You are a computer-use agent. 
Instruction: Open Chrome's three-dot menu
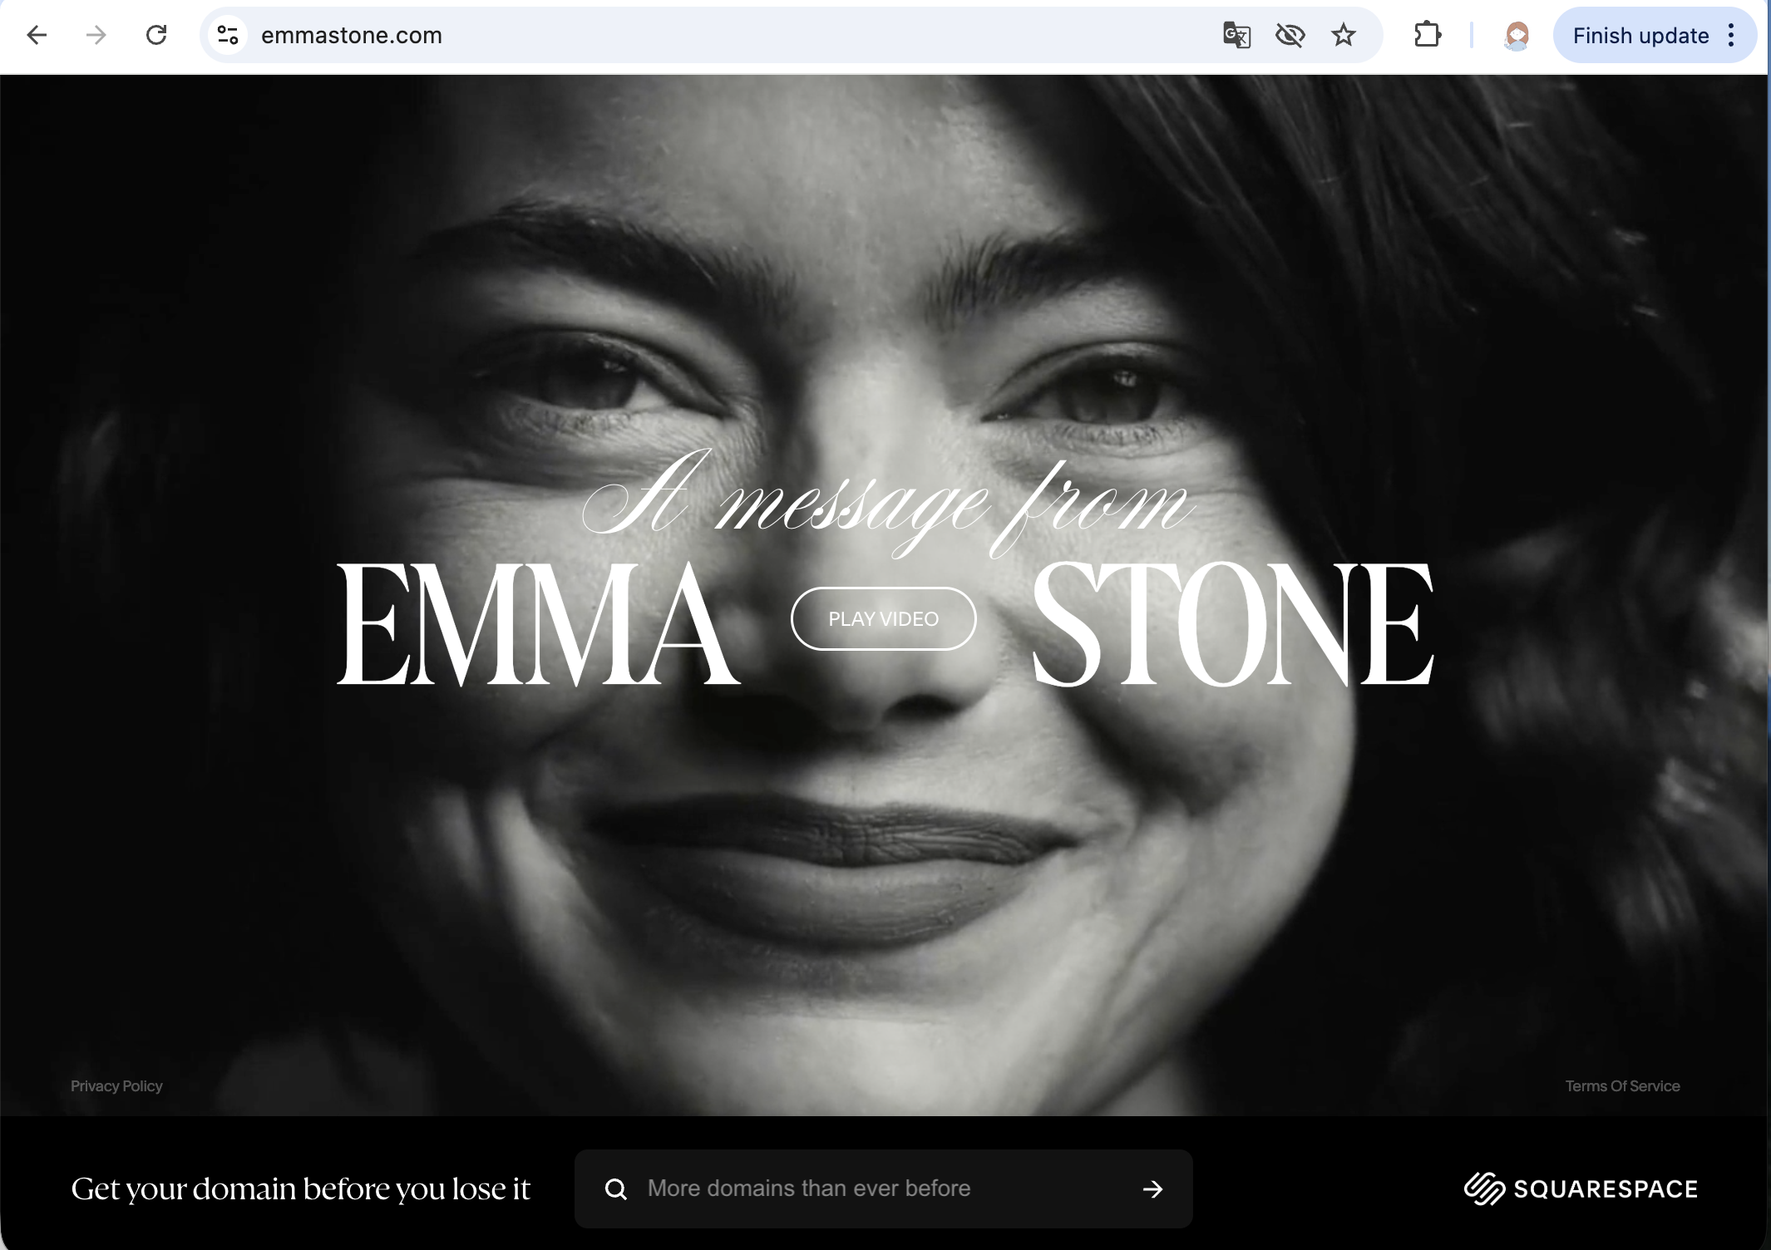coord(1731,35)
